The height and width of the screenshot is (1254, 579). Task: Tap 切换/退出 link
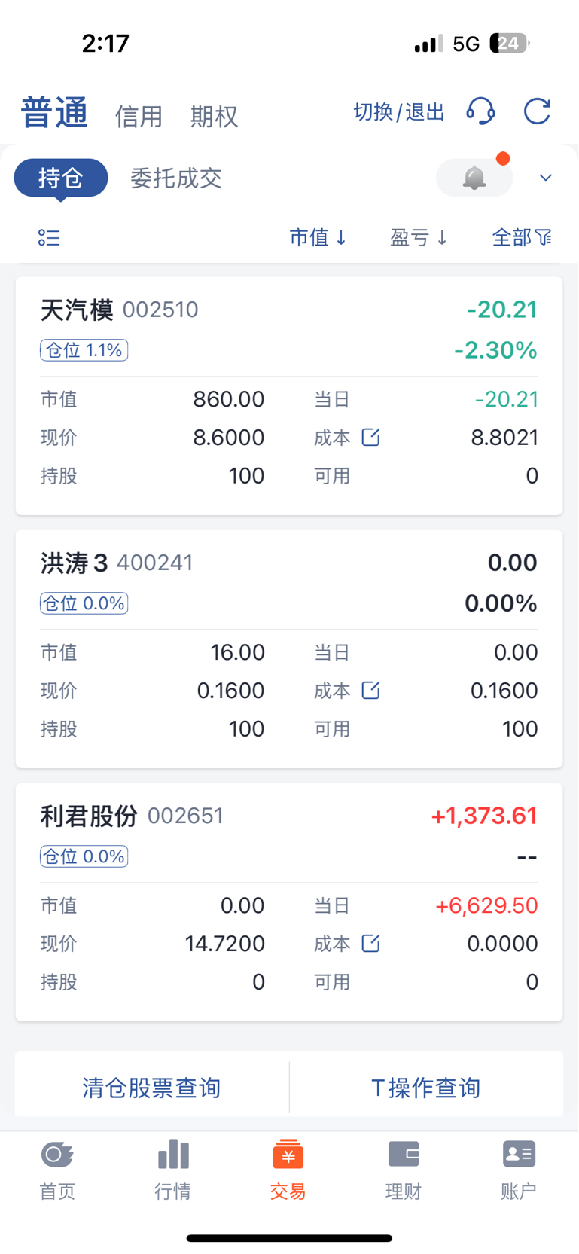[399, 112]
